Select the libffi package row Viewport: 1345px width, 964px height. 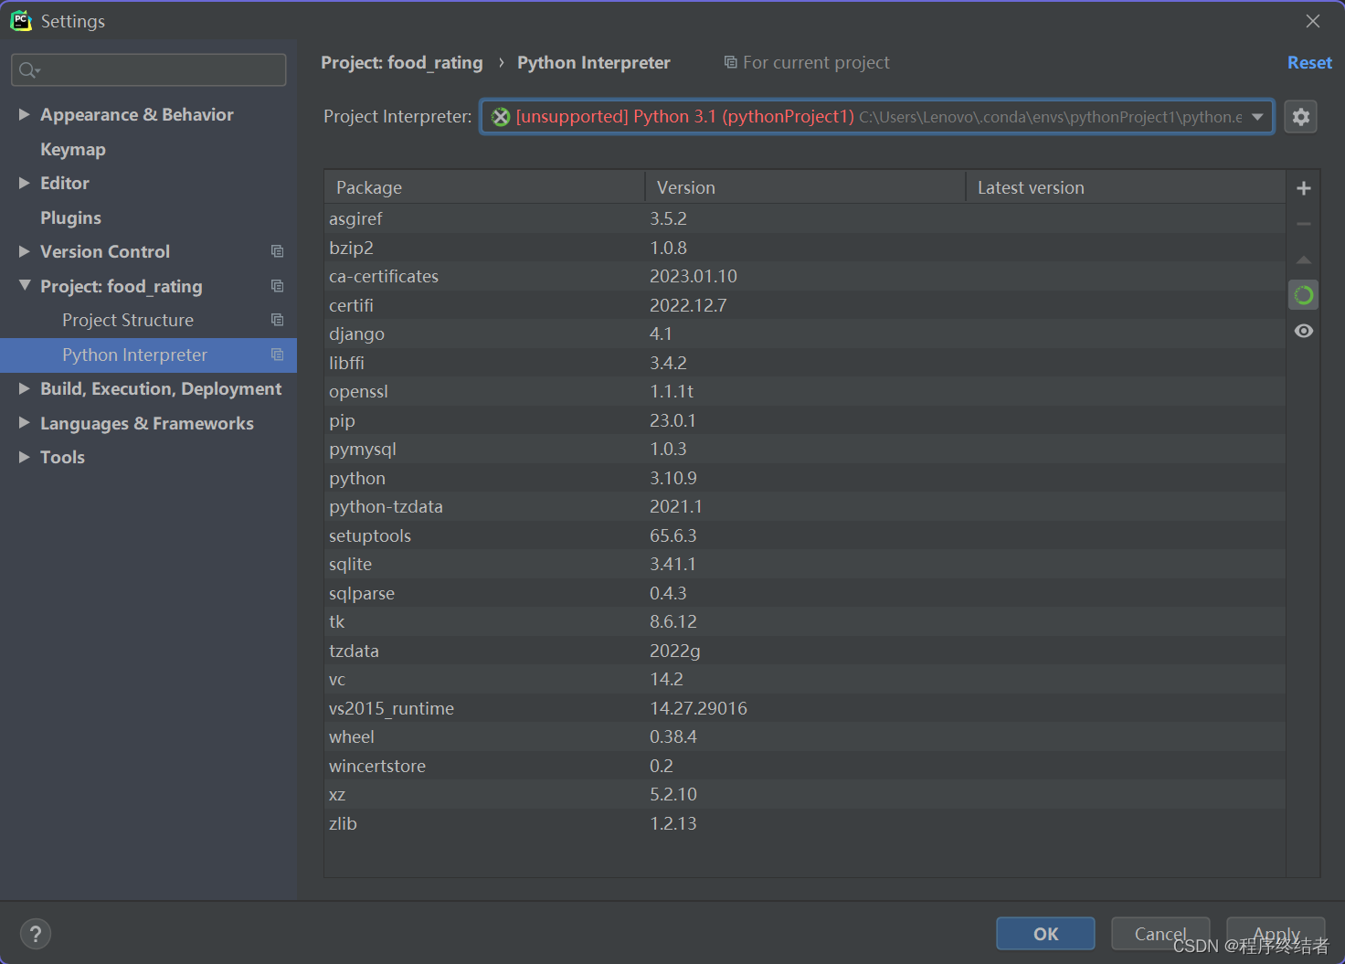pyautogui.click(x=804, y=363)
